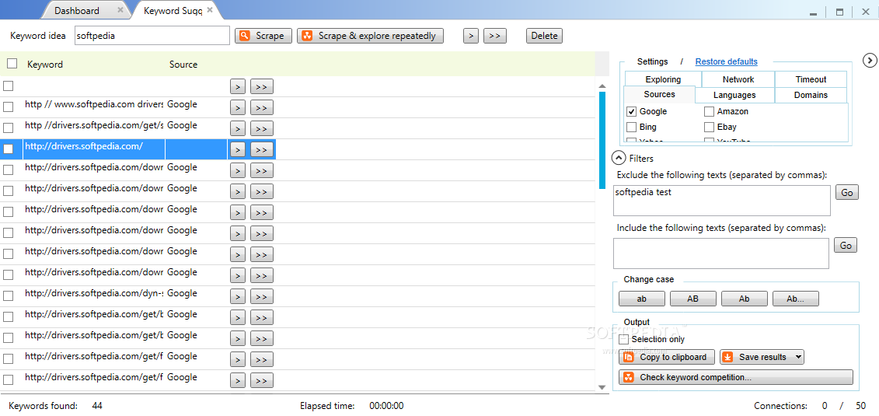Switch to the Dashboard tab

point(77,11)
